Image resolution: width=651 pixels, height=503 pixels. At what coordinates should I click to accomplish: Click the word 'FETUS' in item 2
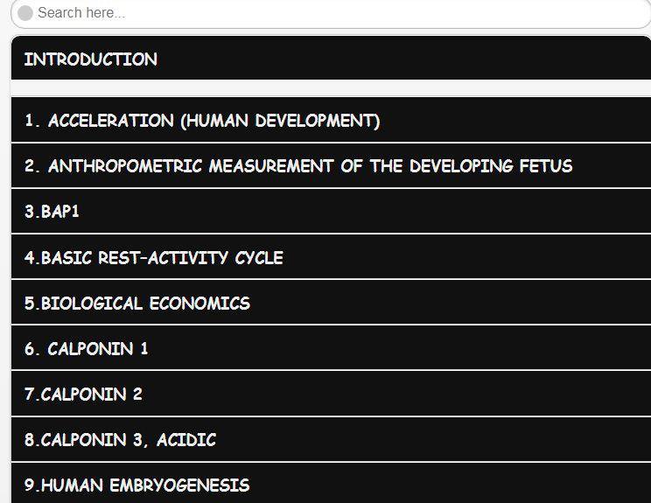(544, 166)
